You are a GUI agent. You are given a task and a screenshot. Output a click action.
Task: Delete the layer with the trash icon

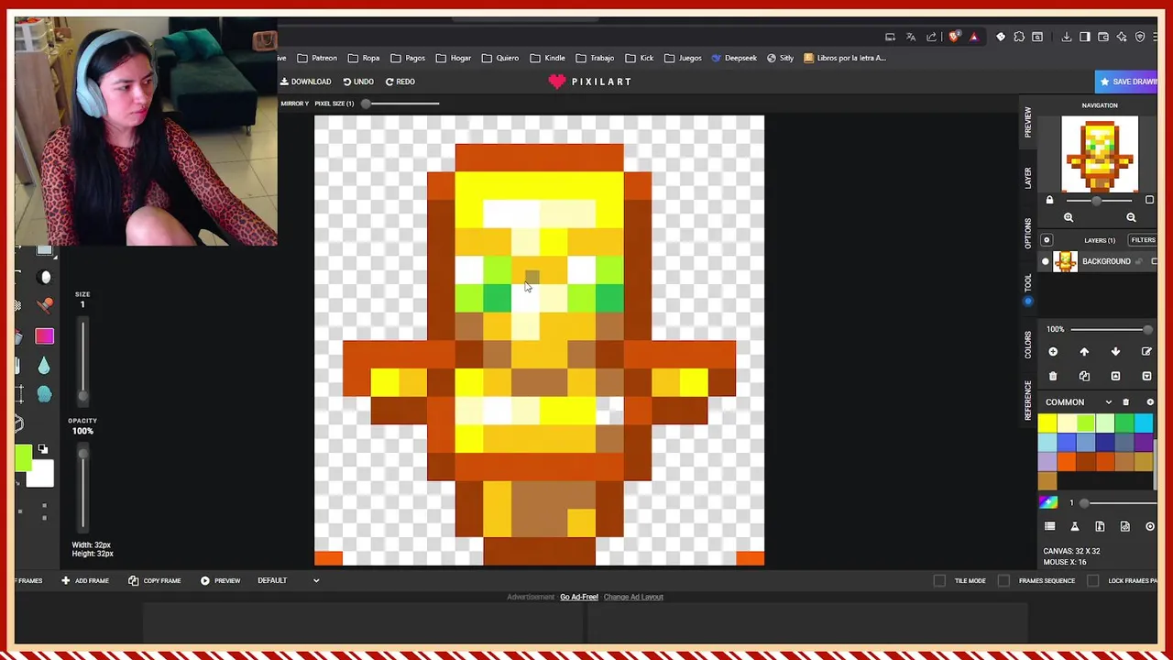point(1053,376)
